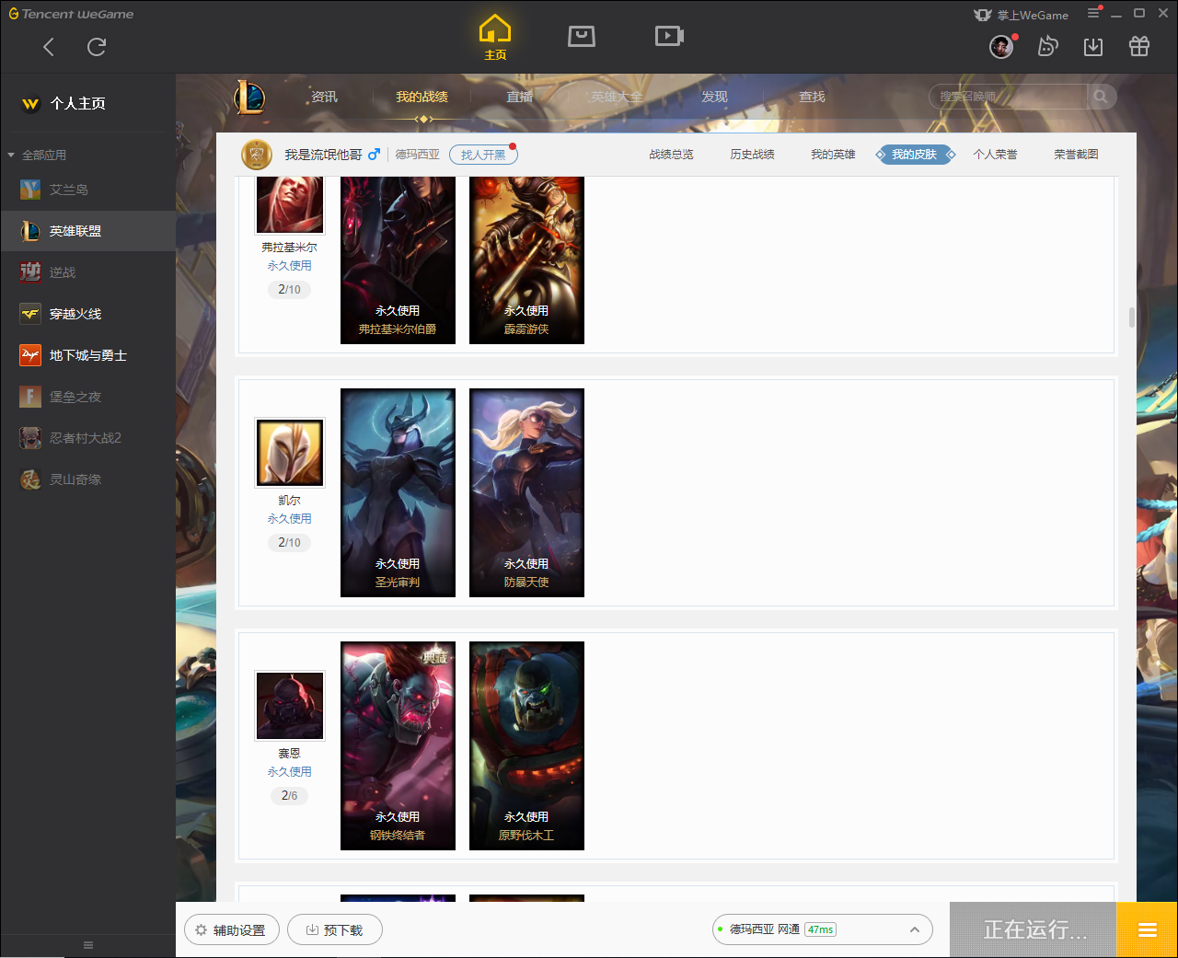Screen dimensions: 1178x958
Task: Collapse the 全部应用 section
Action: [38, 155]
